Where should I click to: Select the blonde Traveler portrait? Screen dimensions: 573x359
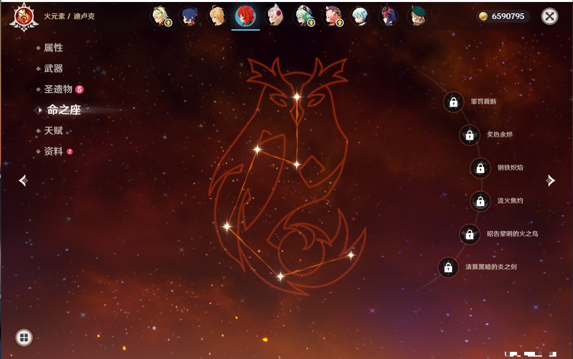217,16
